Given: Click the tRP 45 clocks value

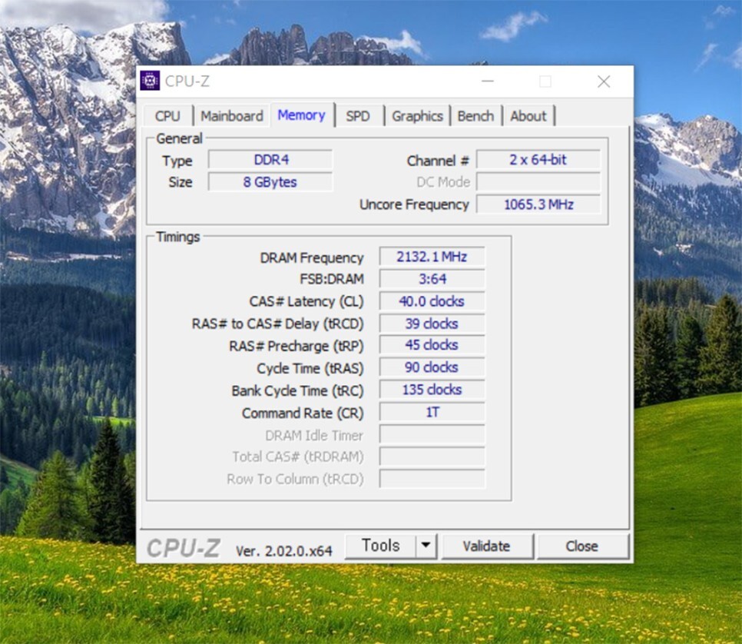Looking at the screenshot, I should pos(432,345).
